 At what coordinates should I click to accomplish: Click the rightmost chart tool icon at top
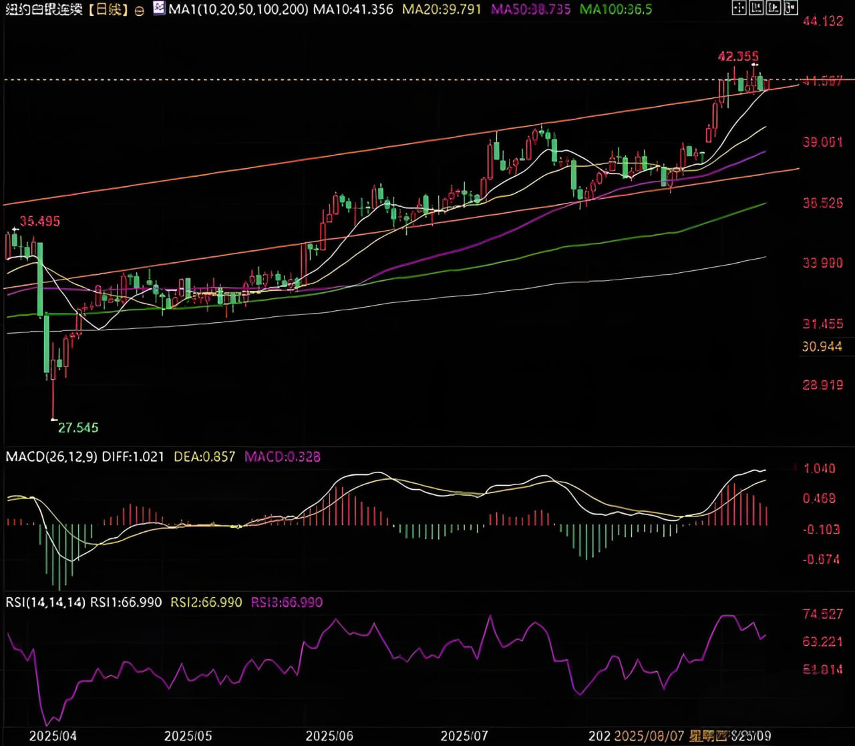pyautogui.click(x=790, y=9)
